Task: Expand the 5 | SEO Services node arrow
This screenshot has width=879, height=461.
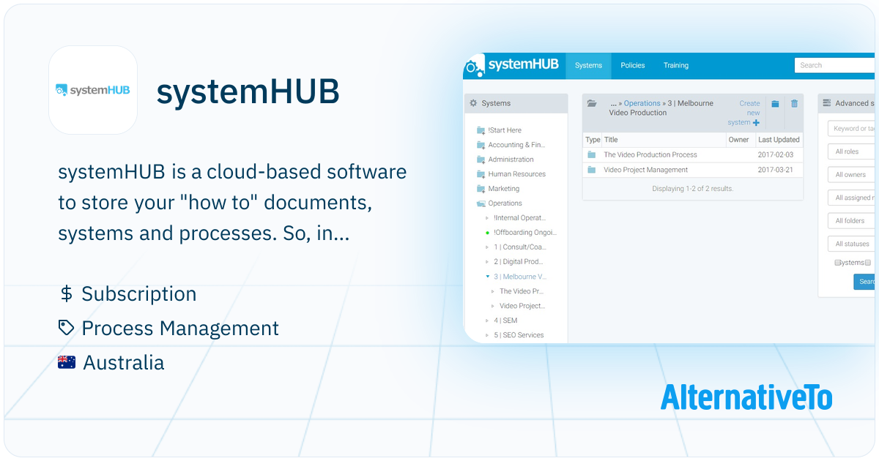Action: click(x=488, y=335)
